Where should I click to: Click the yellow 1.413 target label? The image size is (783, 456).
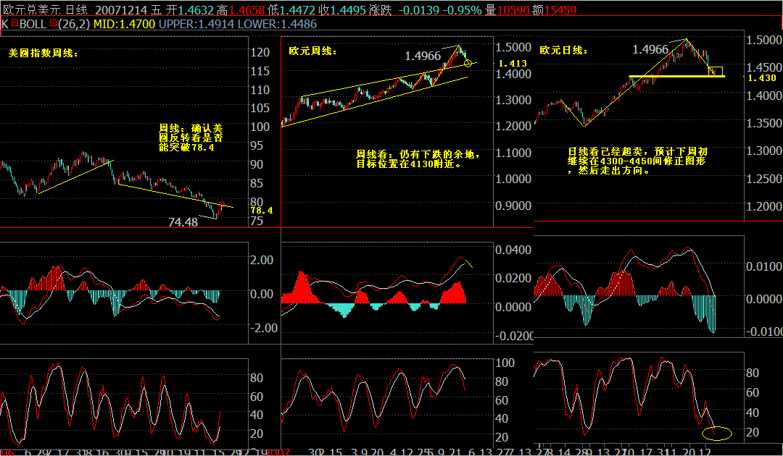click(x=513, y=64)
